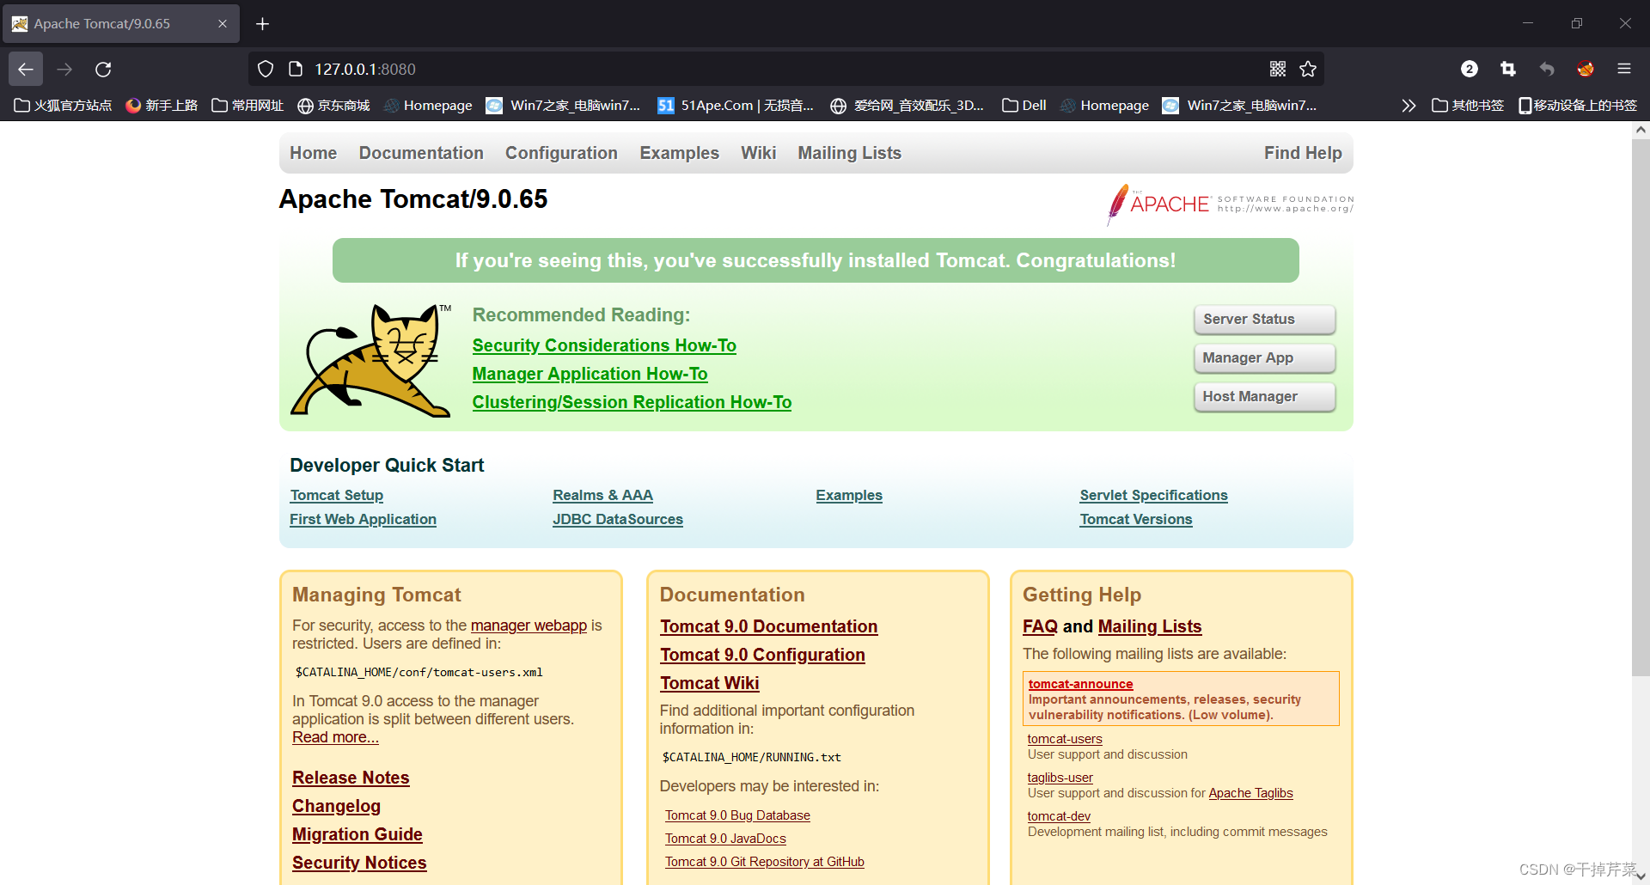Open the manager webapp link

[x=529, y=626]
